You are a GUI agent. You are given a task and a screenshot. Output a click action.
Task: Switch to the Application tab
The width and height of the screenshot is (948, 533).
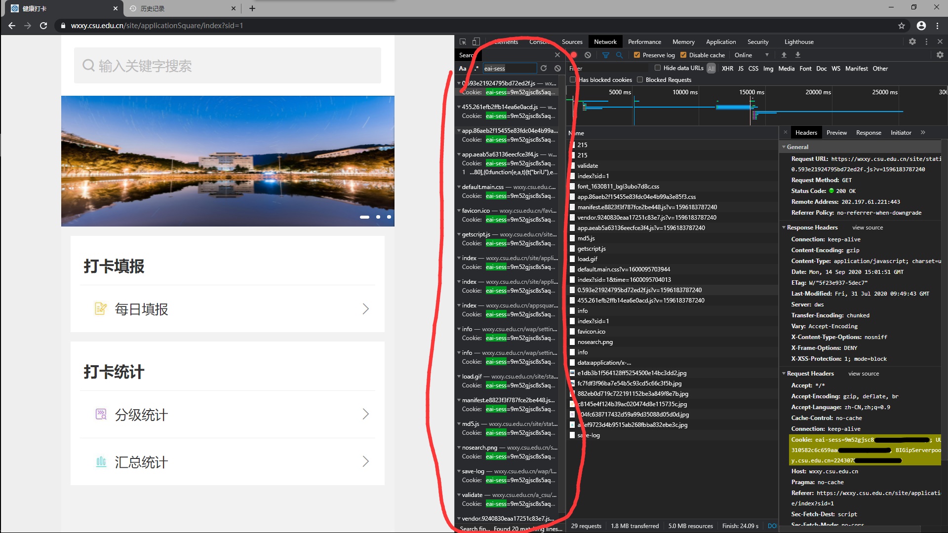(720, 42)
